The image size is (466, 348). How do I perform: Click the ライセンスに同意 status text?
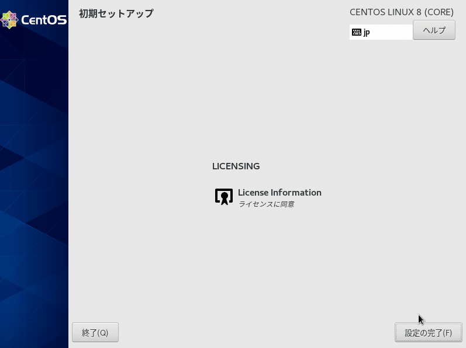pos(266,204)
